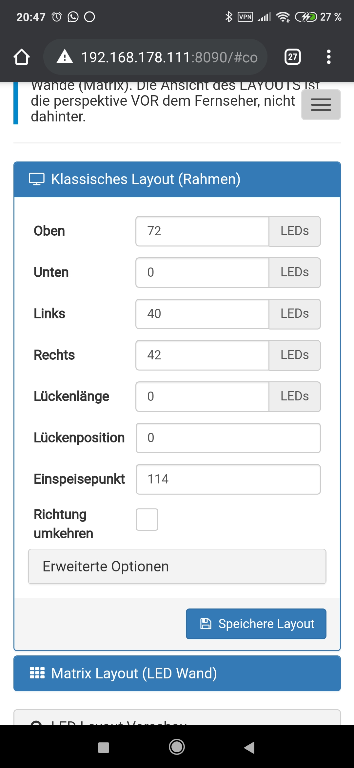Tap the Android home circle button
The height and width of the screenshot is (768, 354).
[x=177, y=747]
